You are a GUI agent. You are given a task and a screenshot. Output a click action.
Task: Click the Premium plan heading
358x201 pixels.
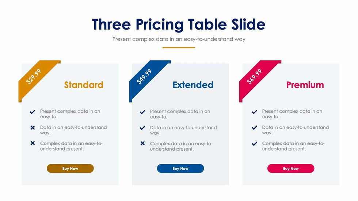[x=305, y=85]
